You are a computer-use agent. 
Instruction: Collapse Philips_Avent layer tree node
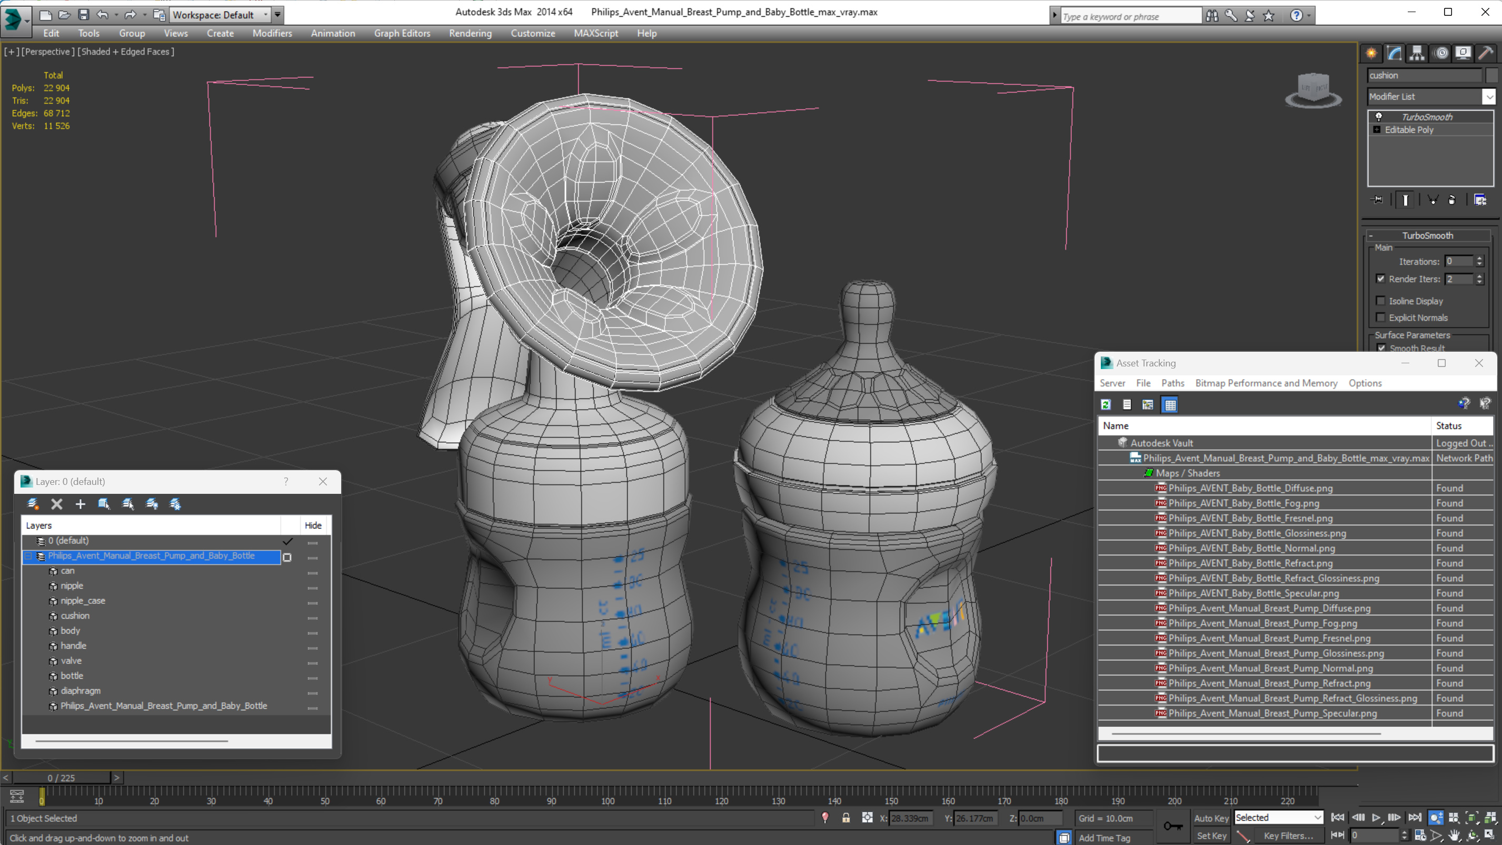tap(28, 556)
